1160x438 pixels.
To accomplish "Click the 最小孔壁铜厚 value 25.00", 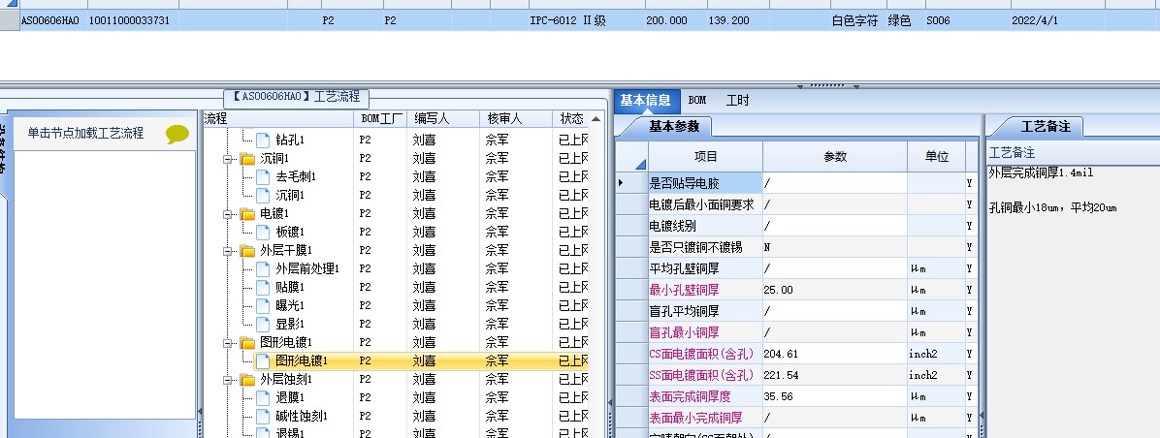I will click(834, 291).
